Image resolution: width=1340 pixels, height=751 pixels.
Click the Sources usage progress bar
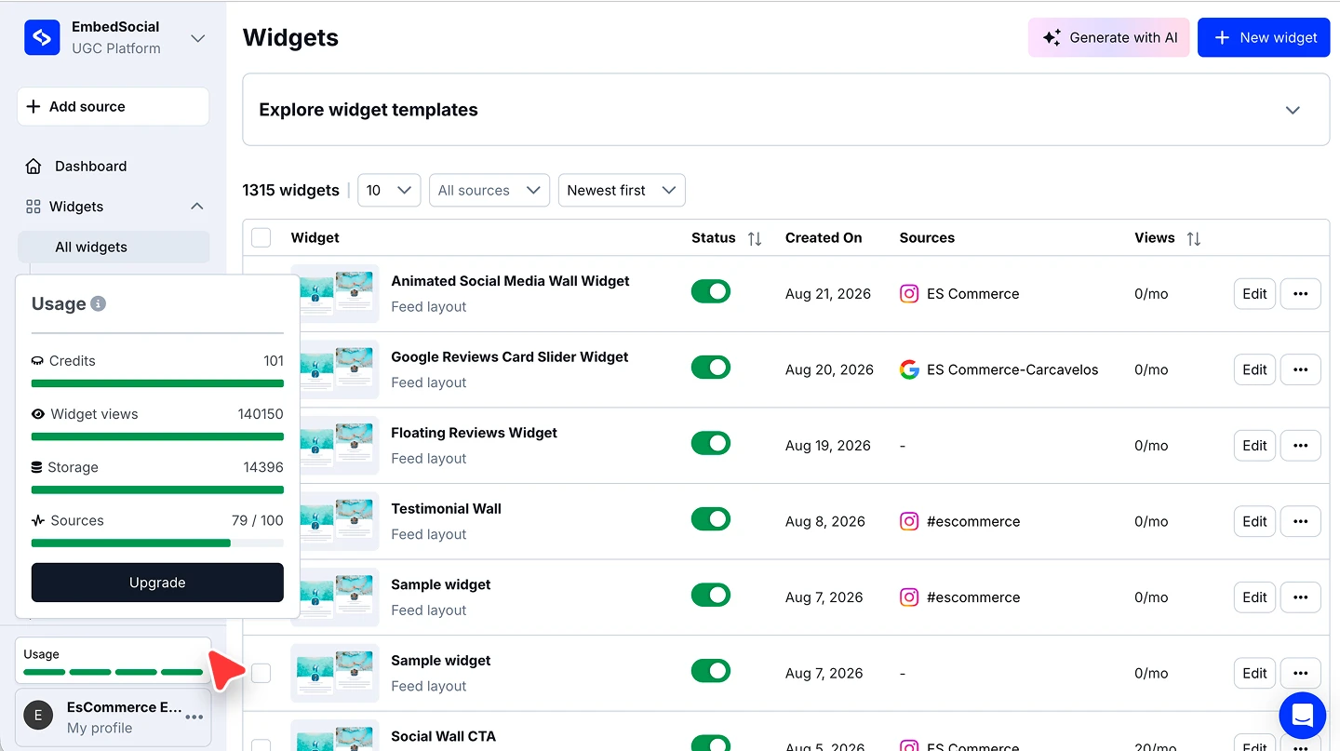coord(157,543)
